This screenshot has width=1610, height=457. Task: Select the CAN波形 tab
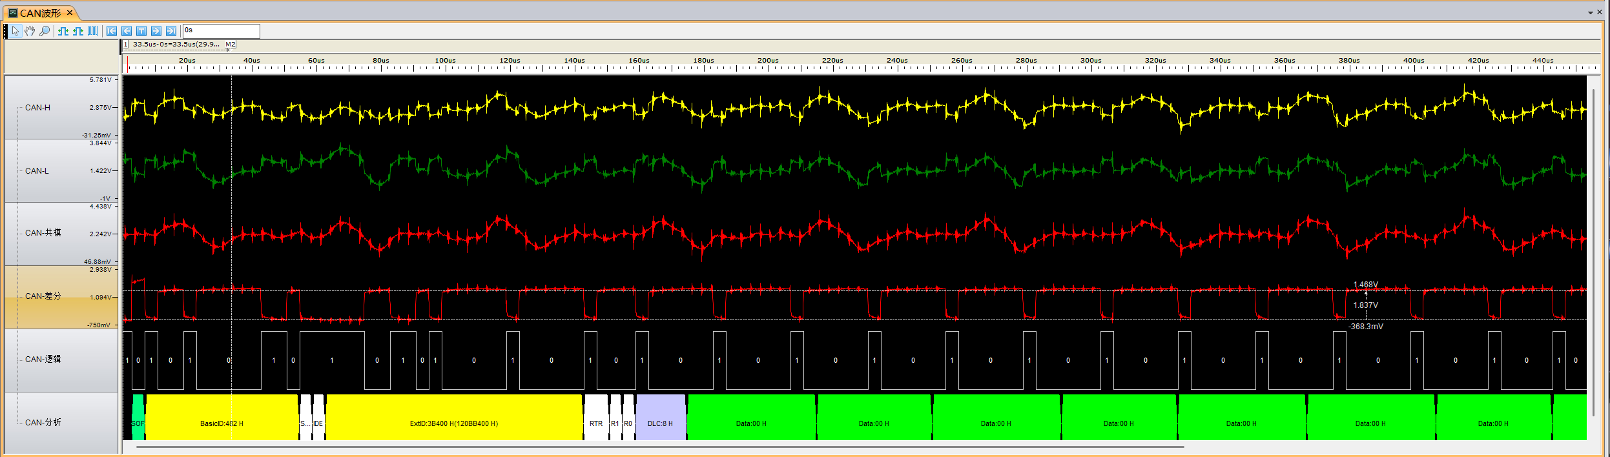point(41,12)
